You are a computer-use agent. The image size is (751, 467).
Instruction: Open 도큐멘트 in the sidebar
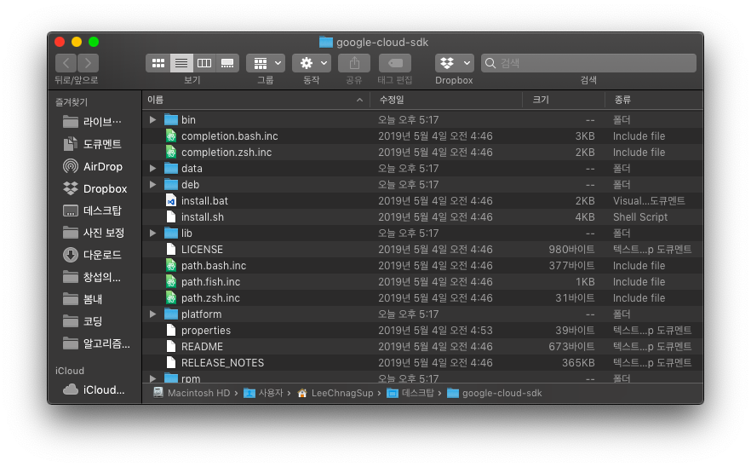coord(94,144)
